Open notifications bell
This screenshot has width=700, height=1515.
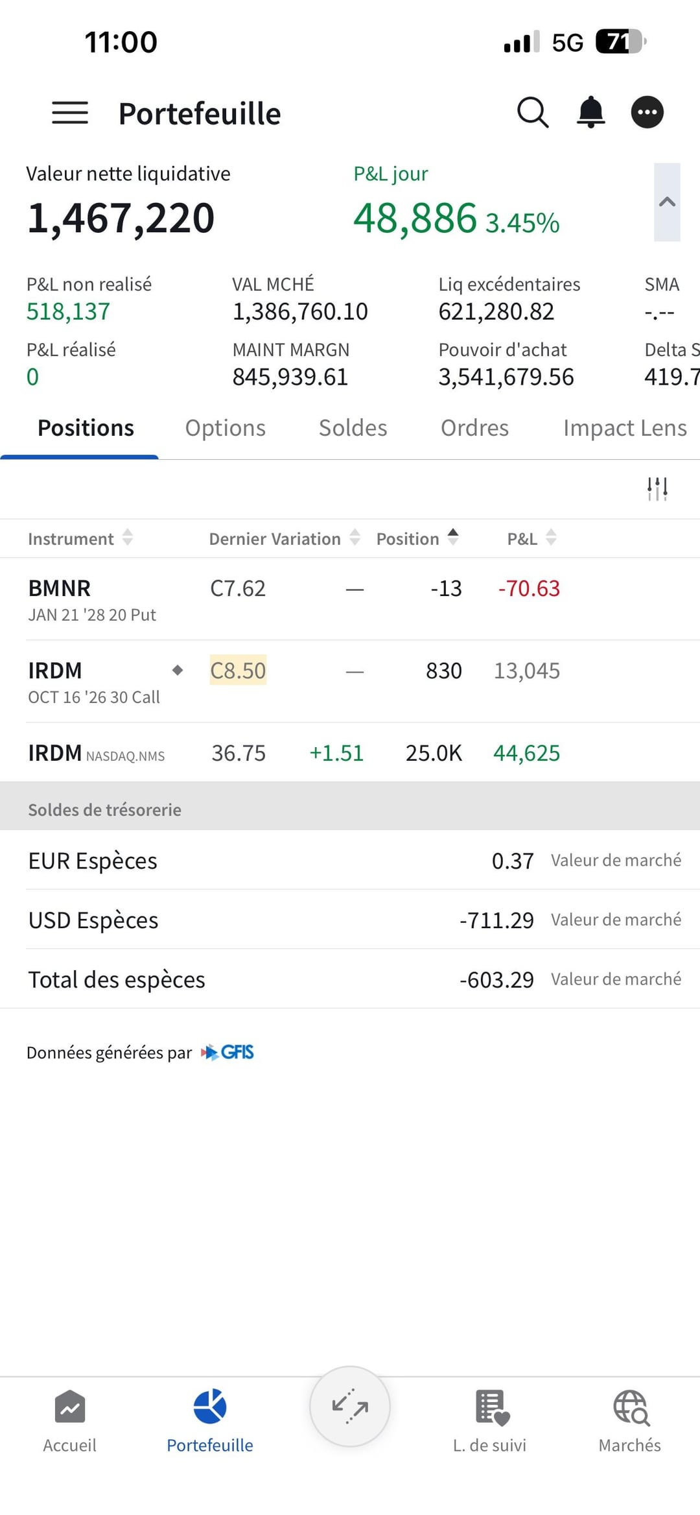[590, 113]
